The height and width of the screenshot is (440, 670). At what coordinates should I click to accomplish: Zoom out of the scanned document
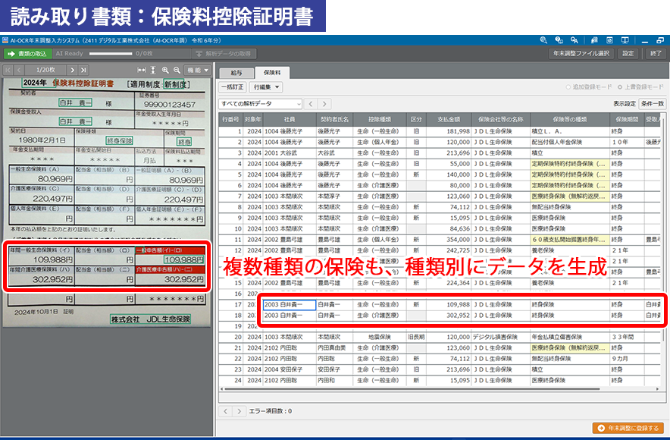point(177,70)
